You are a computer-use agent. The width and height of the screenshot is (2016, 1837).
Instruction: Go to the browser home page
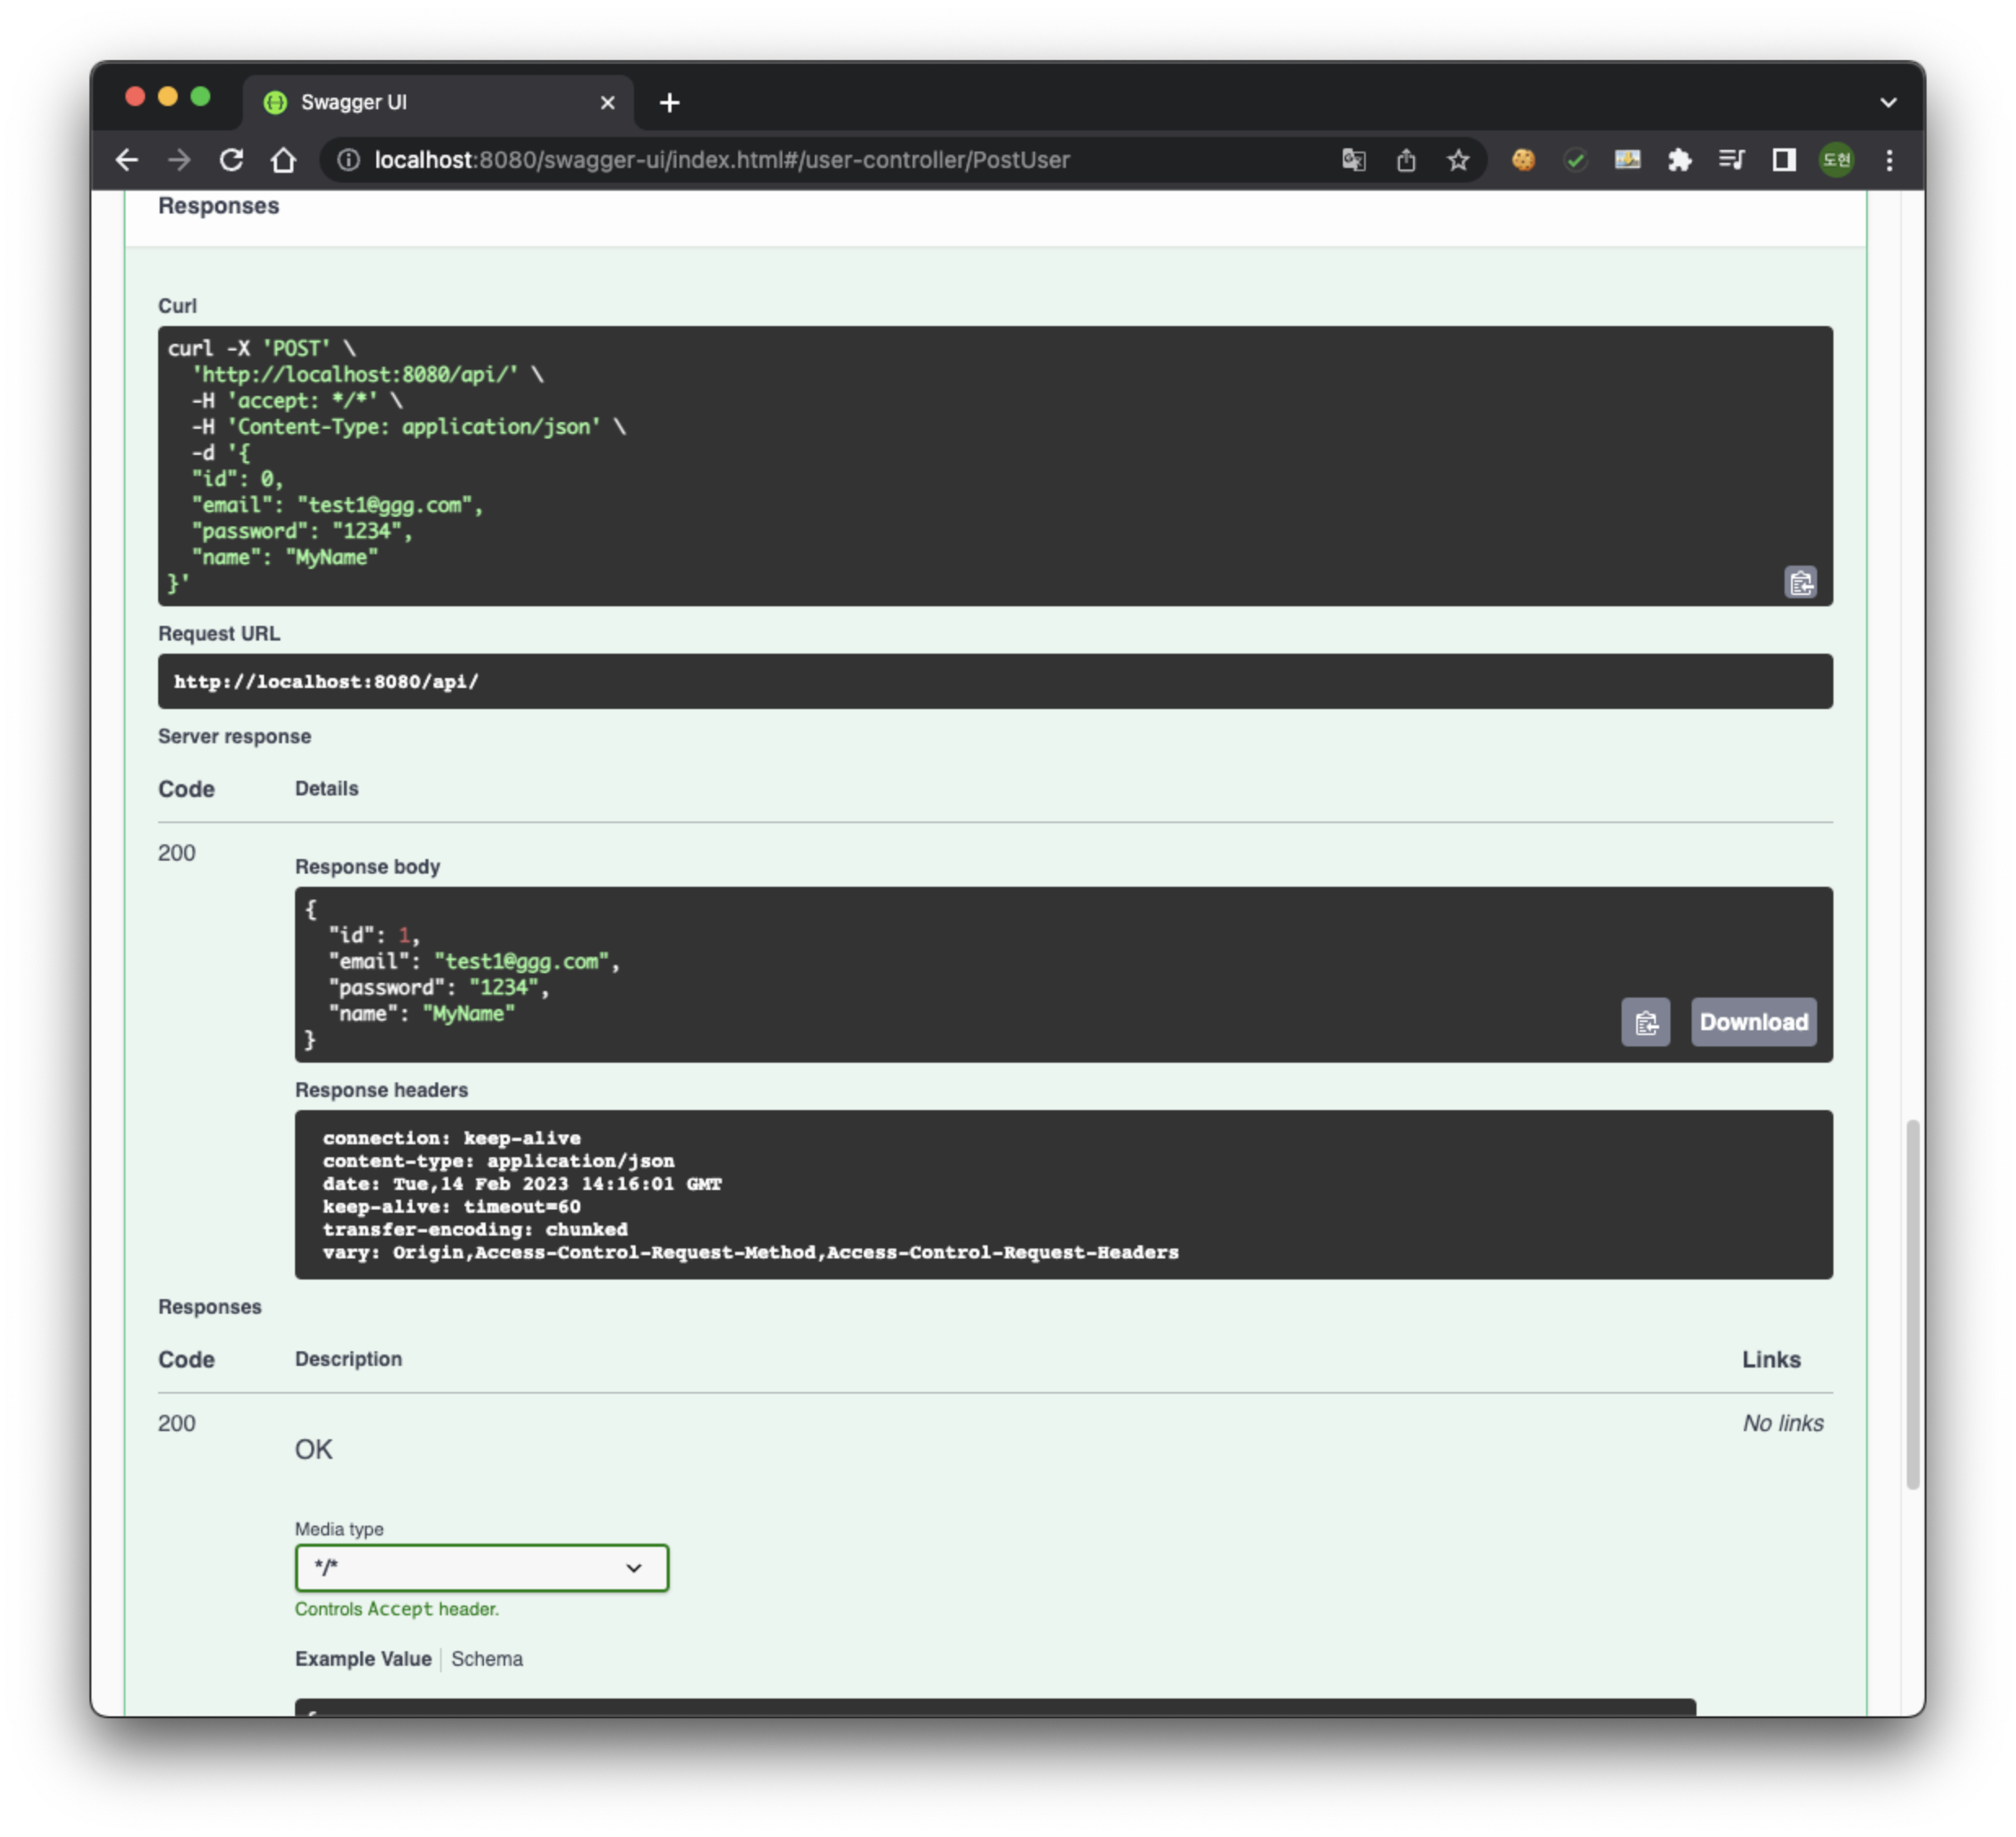284,160
